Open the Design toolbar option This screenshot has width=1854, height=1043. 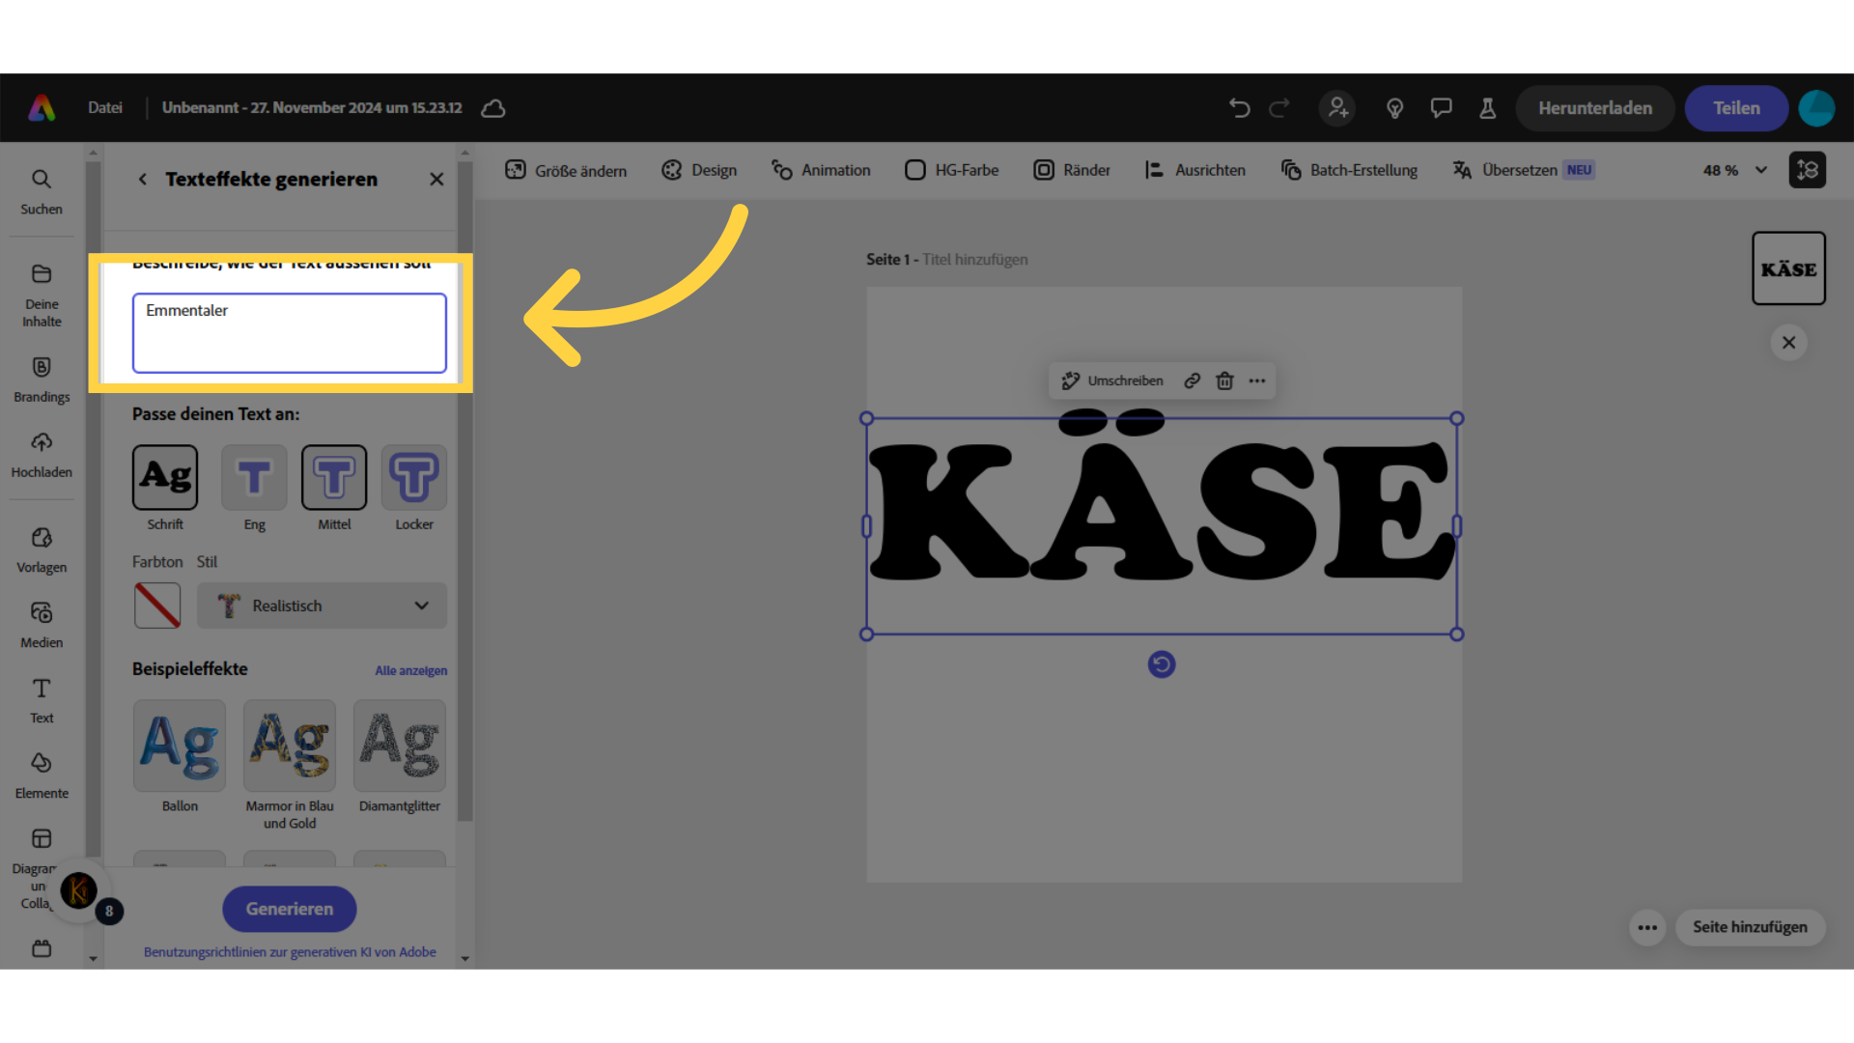tap(699, 170)
